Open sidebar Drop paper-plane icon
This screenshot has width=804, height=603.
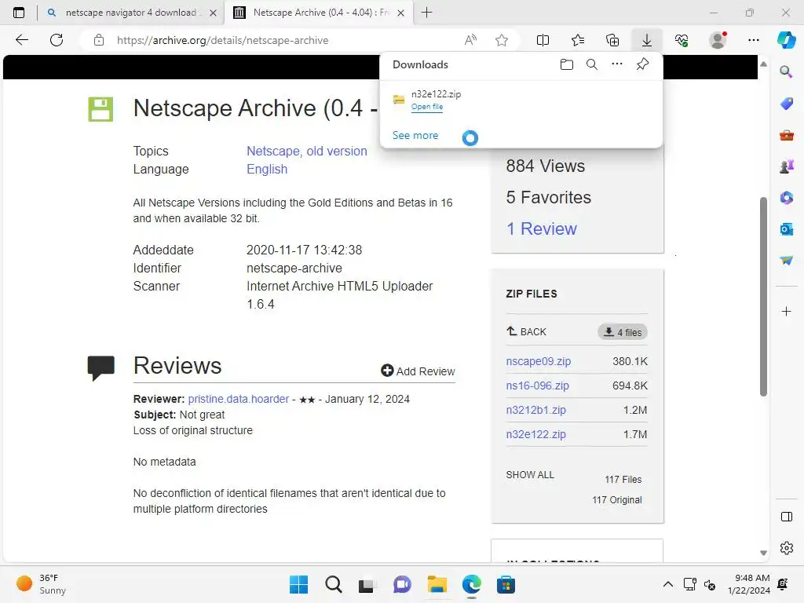coord(787,261)
